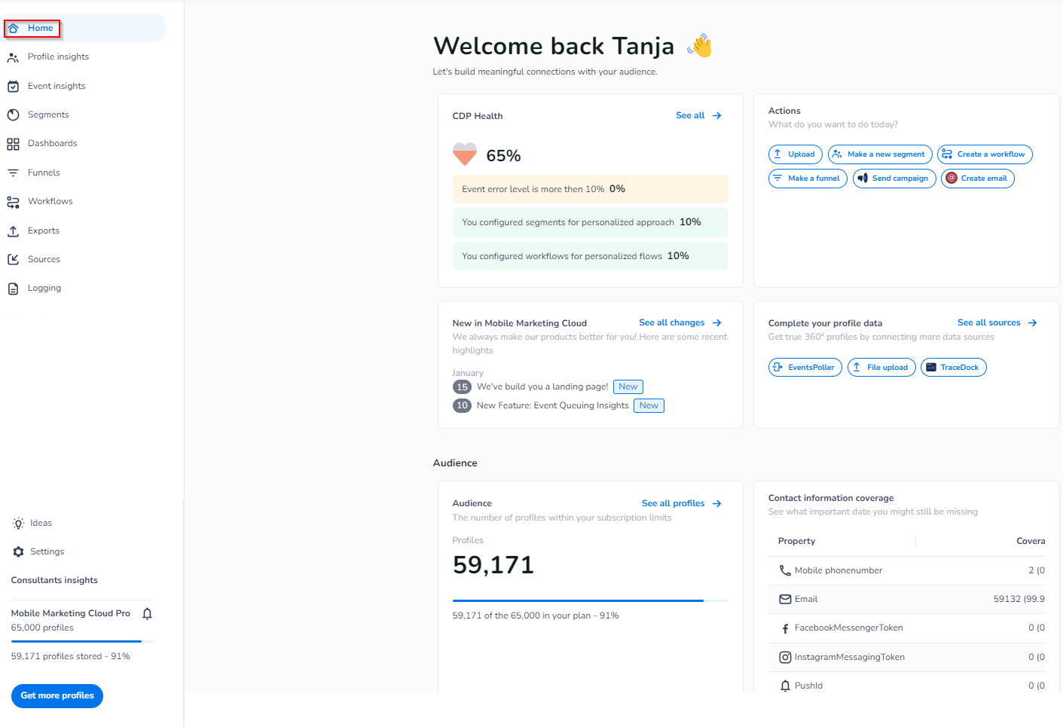
Task: Follow the See all sources link
Action: (997, 322)
